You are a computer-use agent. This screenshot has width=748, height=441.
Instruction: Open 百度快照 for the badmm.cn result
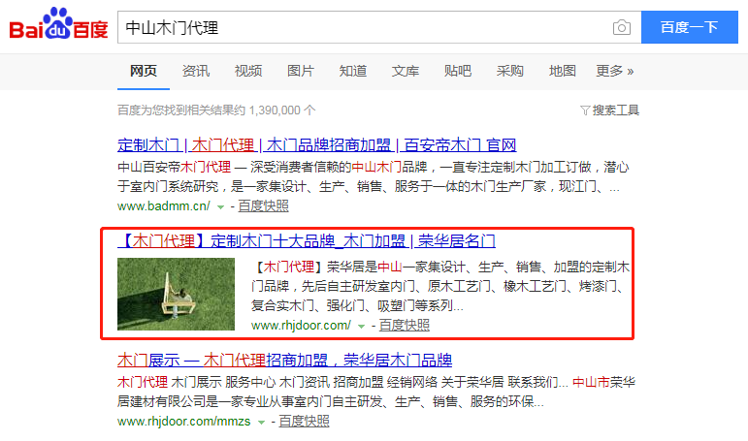[x=263, y=205]
